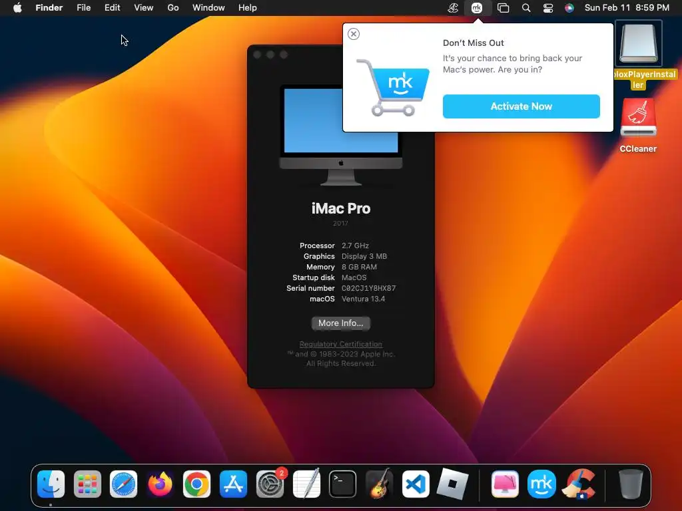
Task: Open the File menu
Action: tap(83, 8)
